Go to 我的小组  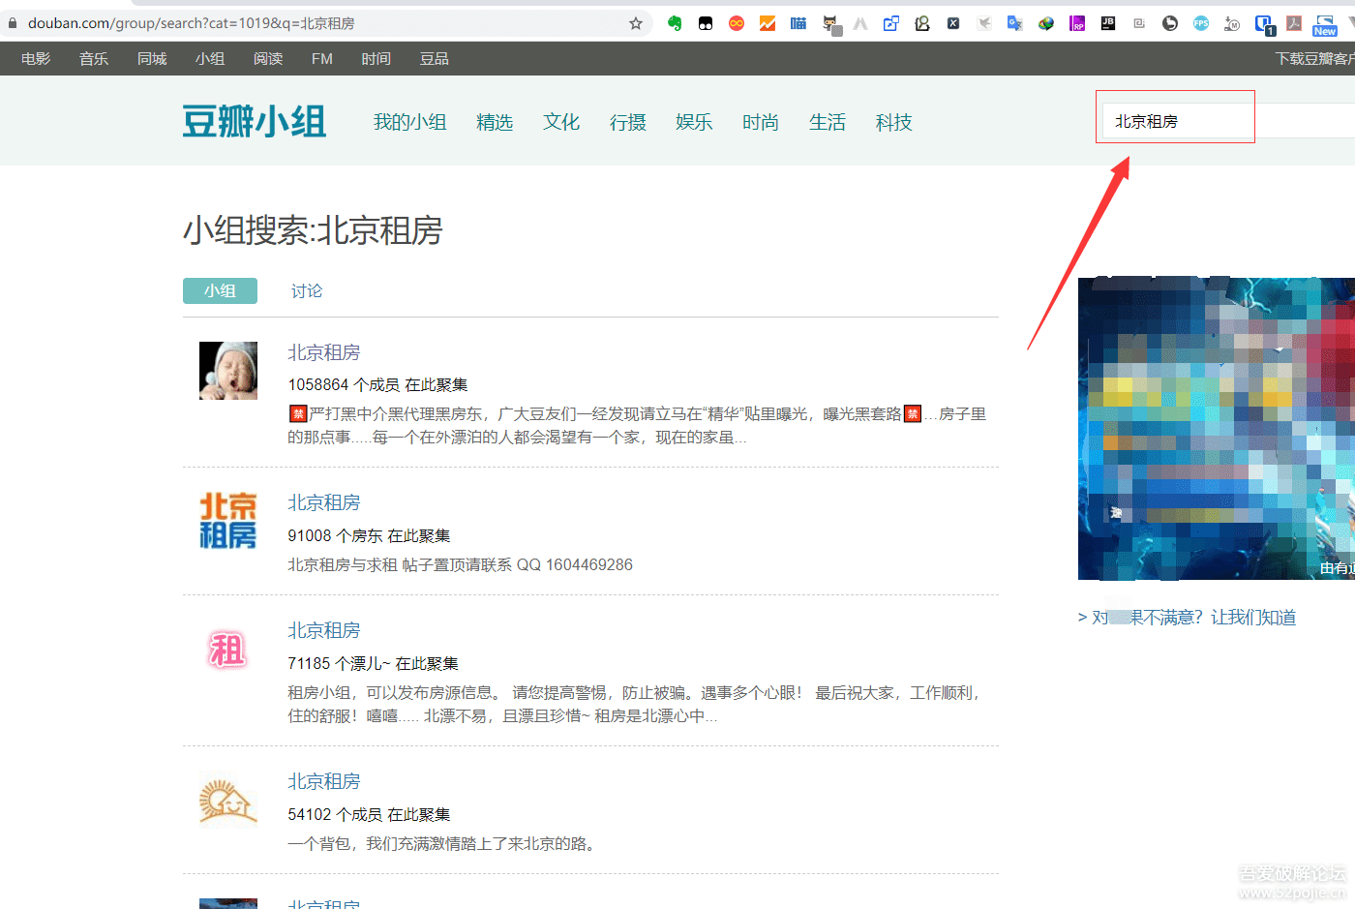coord(410,122)
